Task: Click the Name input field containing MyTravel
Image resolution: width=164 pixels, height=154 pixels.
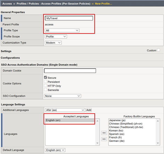Action: [x=69, y=18]
